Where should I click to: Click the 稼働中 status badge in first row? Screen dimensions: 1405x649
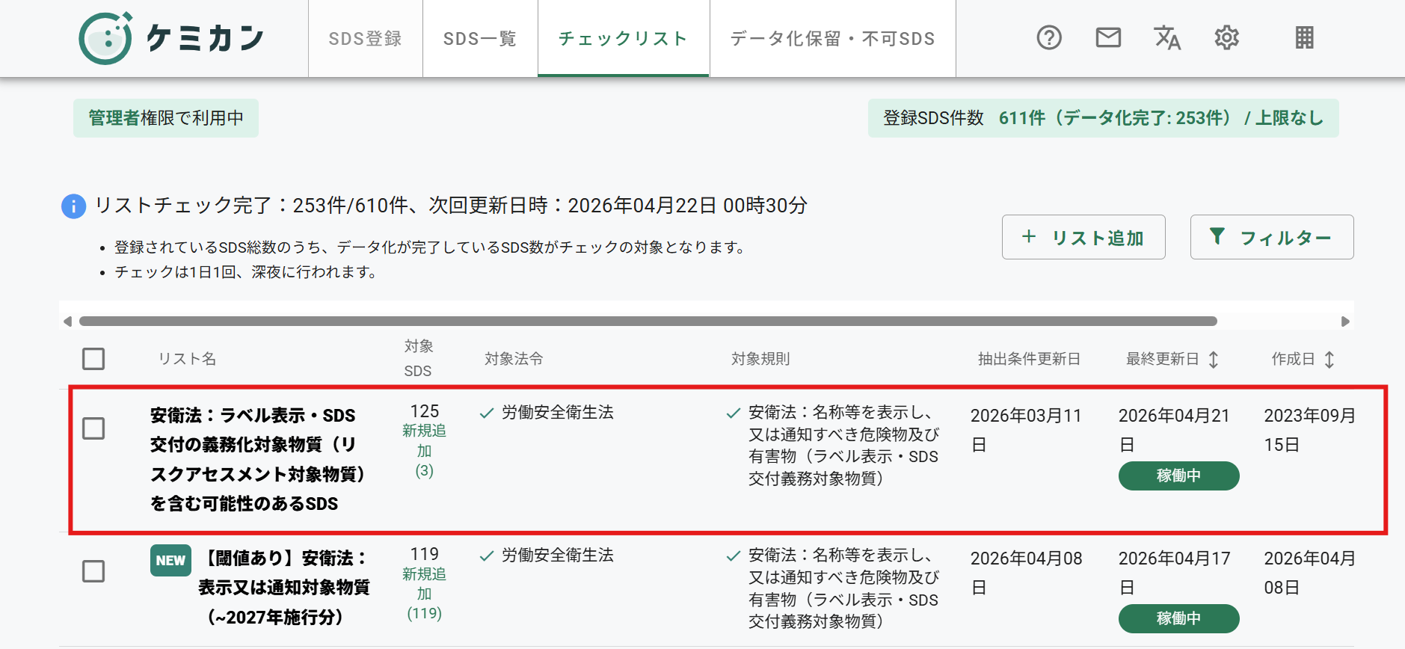(1178, 476)
